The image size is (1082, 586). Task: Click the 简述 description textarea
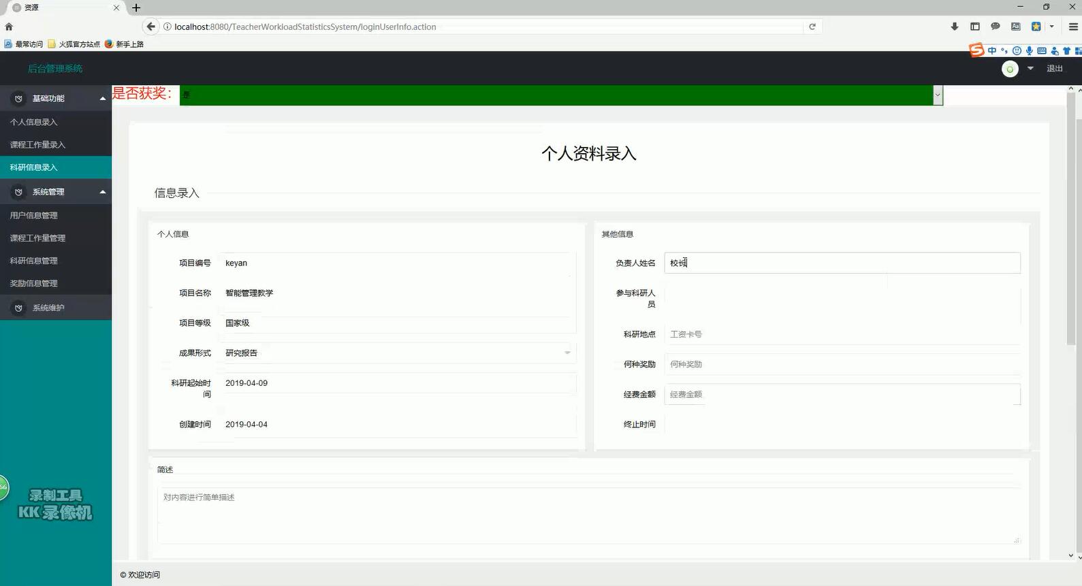589,515
